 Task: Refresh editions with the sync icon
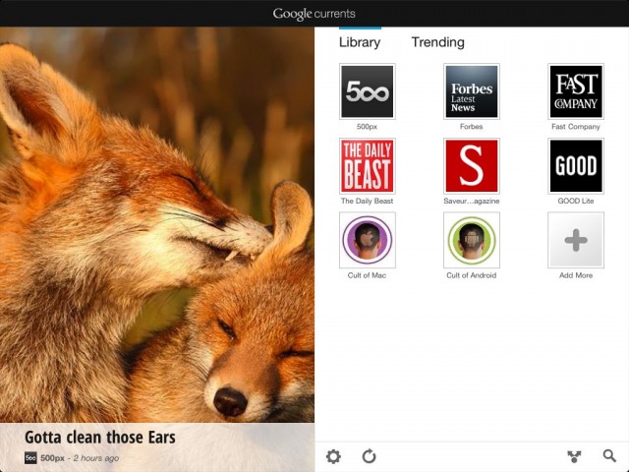pyautogui.click(x=369, y=456)
